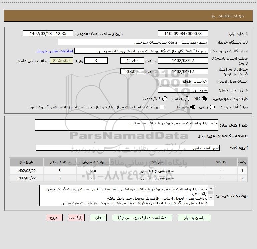Viewport: 257px width, 249px height.
Task: Click the خروج exit button
Action: click(x=54, y=218)
